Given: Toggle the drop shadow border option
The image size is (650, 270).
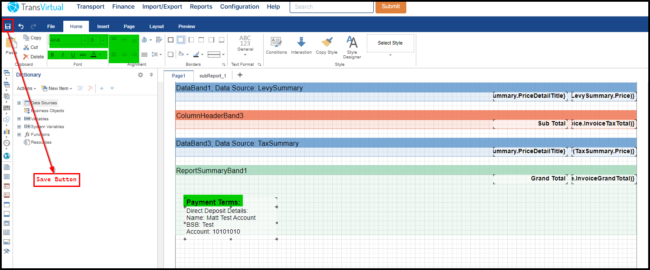Looking at the screenshot, I should [170, 55].
